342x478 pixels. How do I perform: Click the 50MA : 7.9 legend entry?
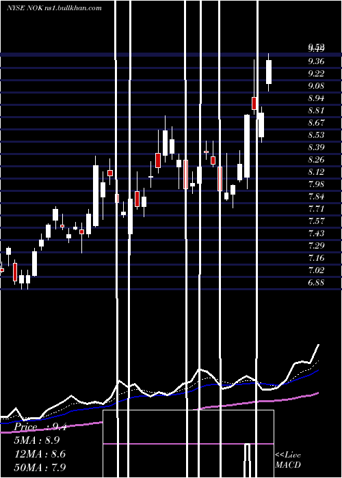pyautogui.click(x=40, y=467)
